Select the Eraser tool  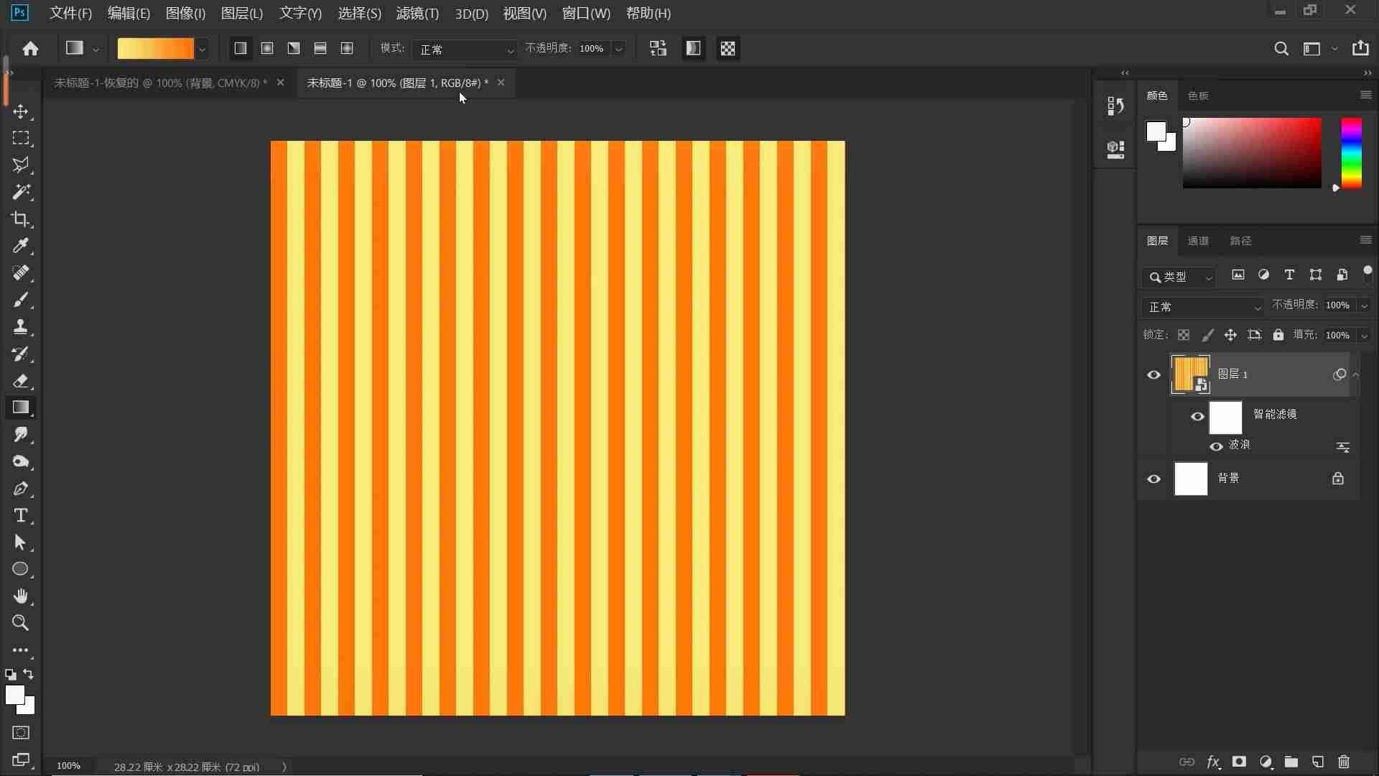coord(21,381)
